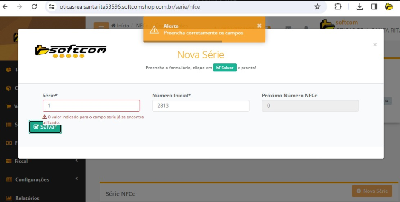Click the Relatórios bar chart icon

[9, 198]
